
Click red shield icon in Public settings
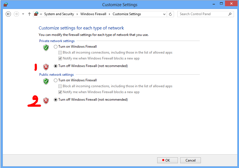coord(46,101)
